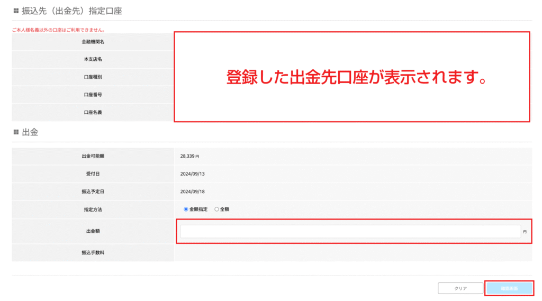Viewport: 542px width, 301px height.
Task: Click the 振込手数料 row label
Action: coord(93,253)
